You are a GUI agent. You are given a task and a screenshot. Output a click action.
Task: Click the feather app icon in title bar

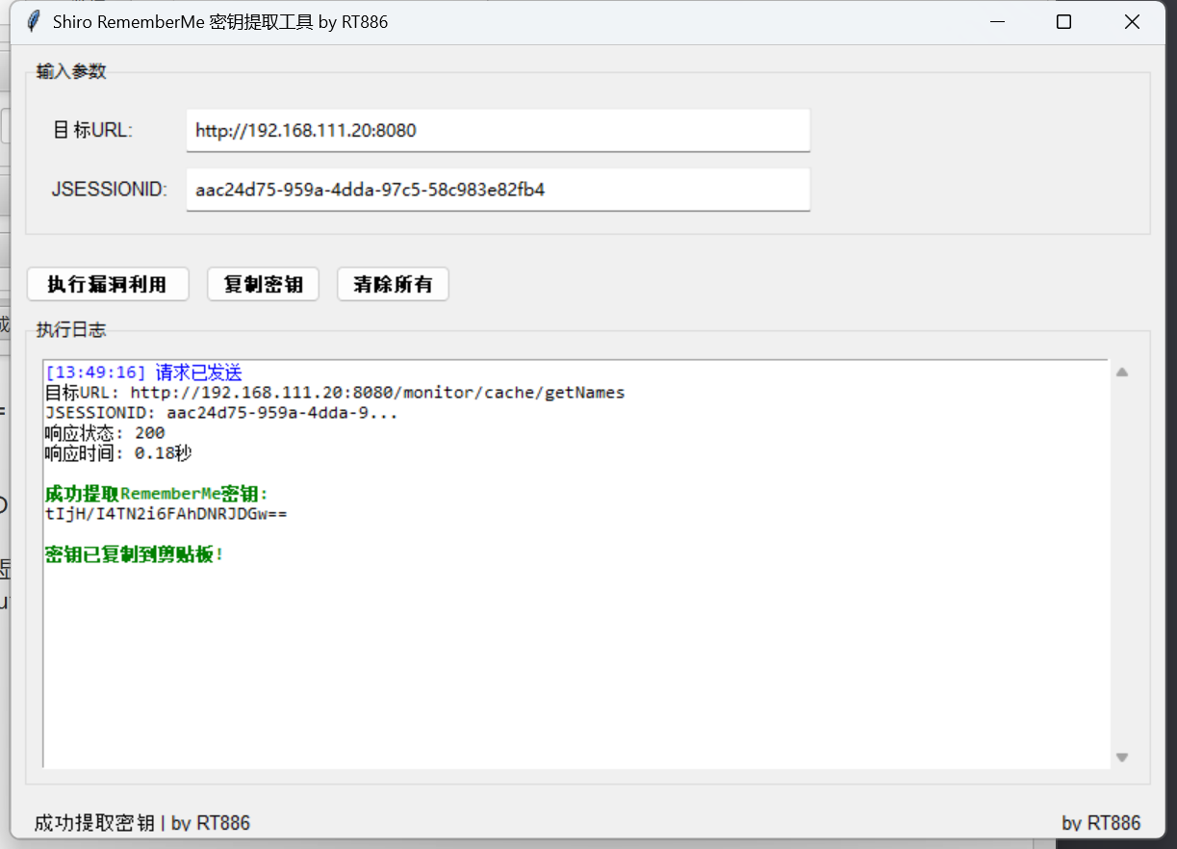coord(34,21)
